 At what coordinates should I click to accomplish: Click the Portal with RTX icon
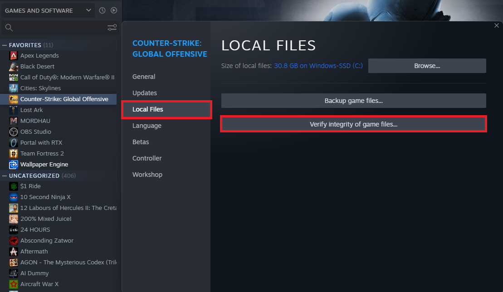[x=14, y=143]
